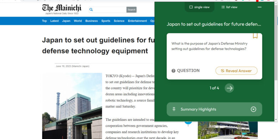Open the Entertainment nav section
The height and width of the screenshot is (139, 278).
tap(138, 21)
